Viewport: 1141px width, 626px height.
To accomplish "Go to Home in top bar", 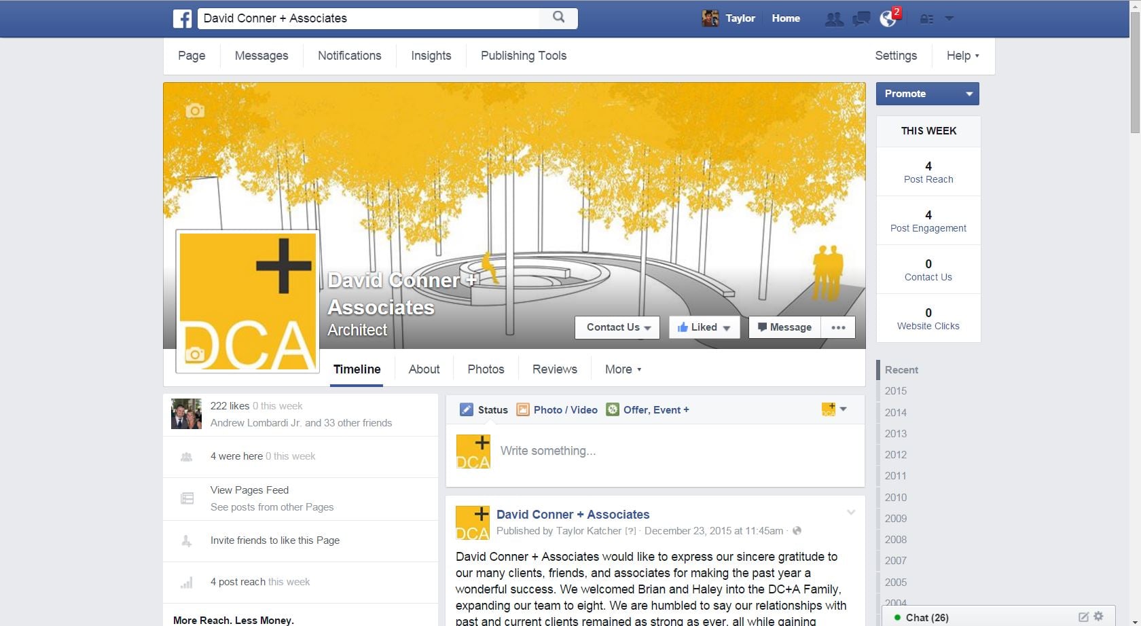I will (x=786, y=18).
